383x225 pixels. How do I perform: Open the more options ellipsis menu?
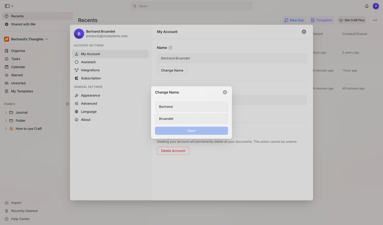coord(375,20)
